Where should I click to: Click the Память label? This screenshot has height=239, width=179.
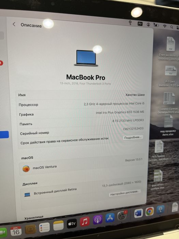point(26,124)
